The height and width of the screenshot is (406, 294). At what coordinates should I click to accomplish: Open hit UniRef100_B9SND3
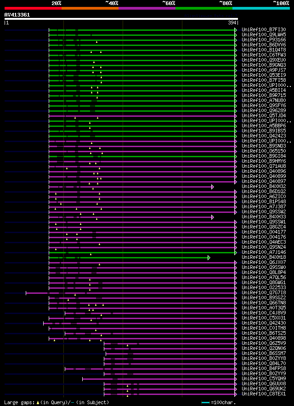click(264, 146)
